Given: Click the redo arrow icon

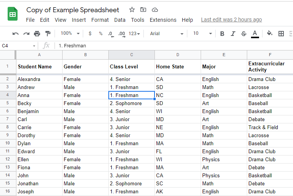Looking at the screenshot, I should (x=26, y=34).
